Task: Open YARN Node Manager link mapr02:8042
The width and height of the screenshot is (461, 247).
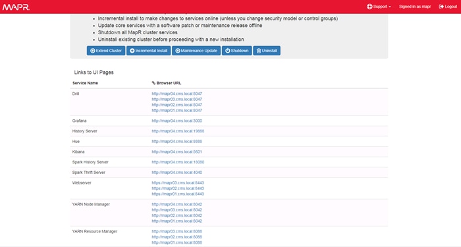Action: pyautogui.click(x=176, y=215)
